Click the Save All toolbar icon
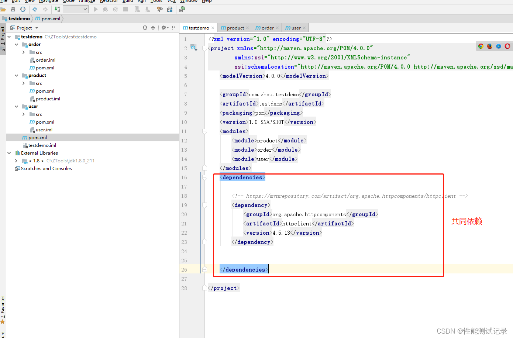 click(x=13, y=9)
